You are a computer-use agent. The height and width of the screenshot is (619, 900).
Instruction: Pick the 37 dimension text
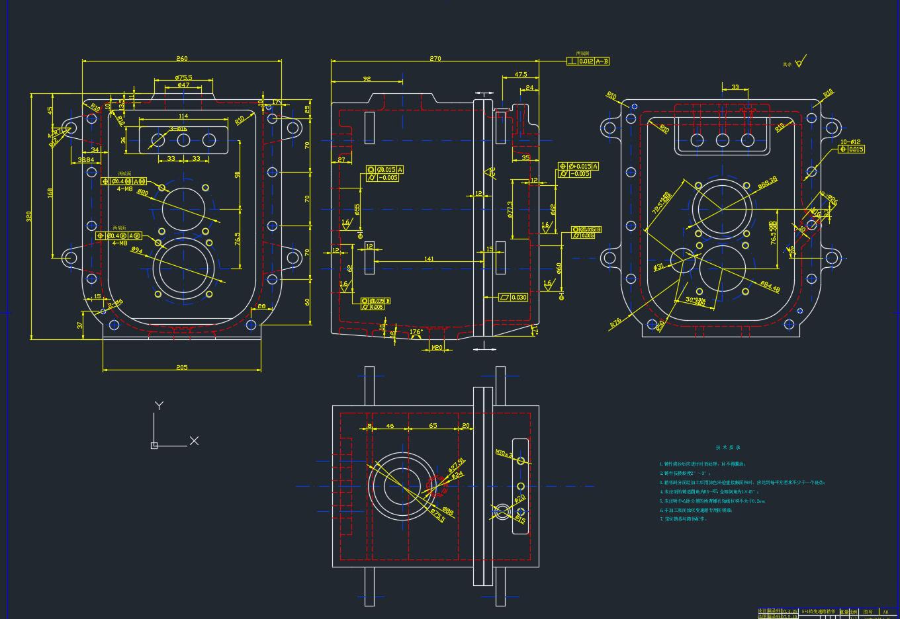[81, 325]
